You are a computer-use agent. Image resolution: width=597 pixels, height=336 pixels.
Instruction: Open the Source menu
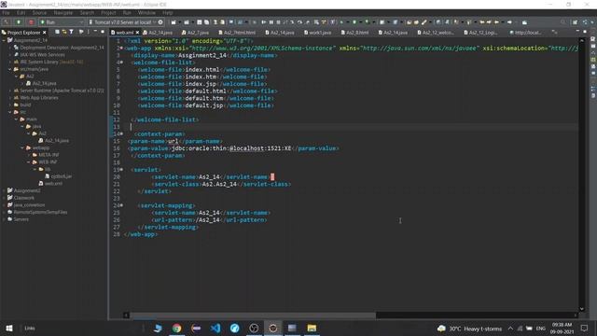(39, 12)
